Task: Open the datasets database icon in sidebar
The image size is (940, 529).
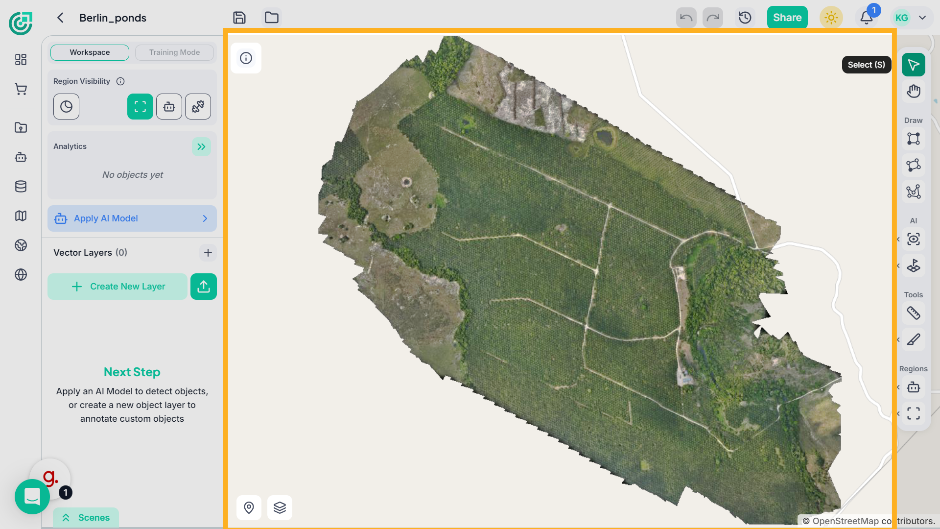Action: click(21, 186)
